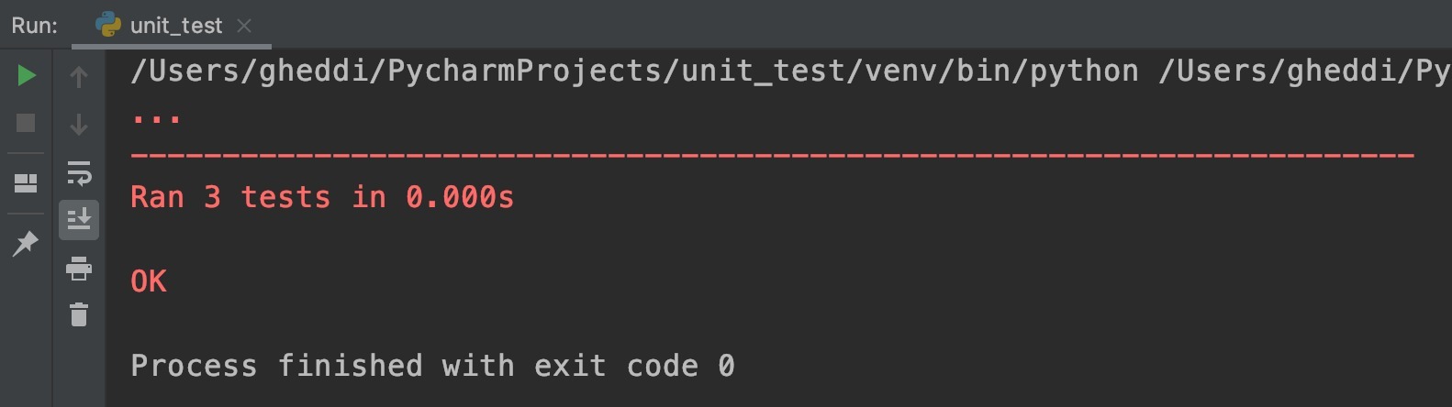Viewport: 1452px width, 407px height.
Task: Close the unit_test tab
Action: pos(244,26)
